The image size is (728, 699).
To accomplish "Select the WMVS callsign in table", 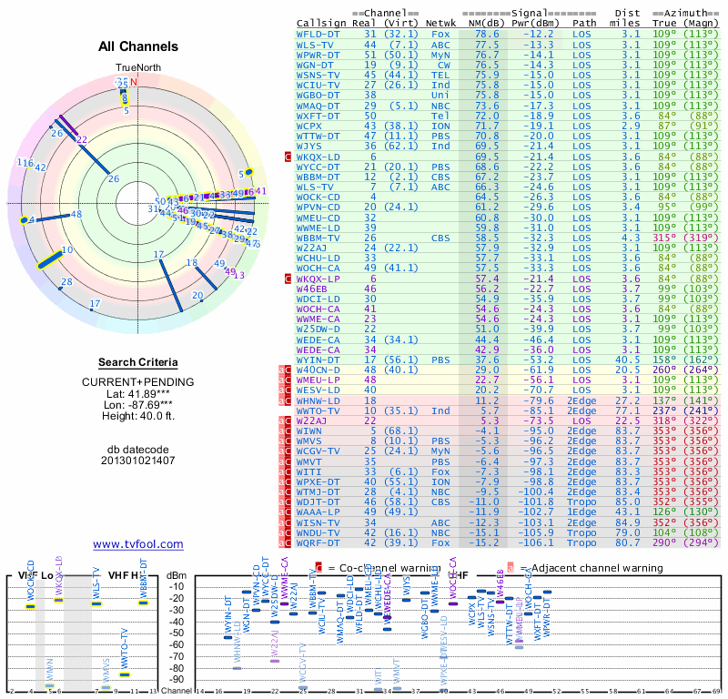I will (x=308, y=441).
